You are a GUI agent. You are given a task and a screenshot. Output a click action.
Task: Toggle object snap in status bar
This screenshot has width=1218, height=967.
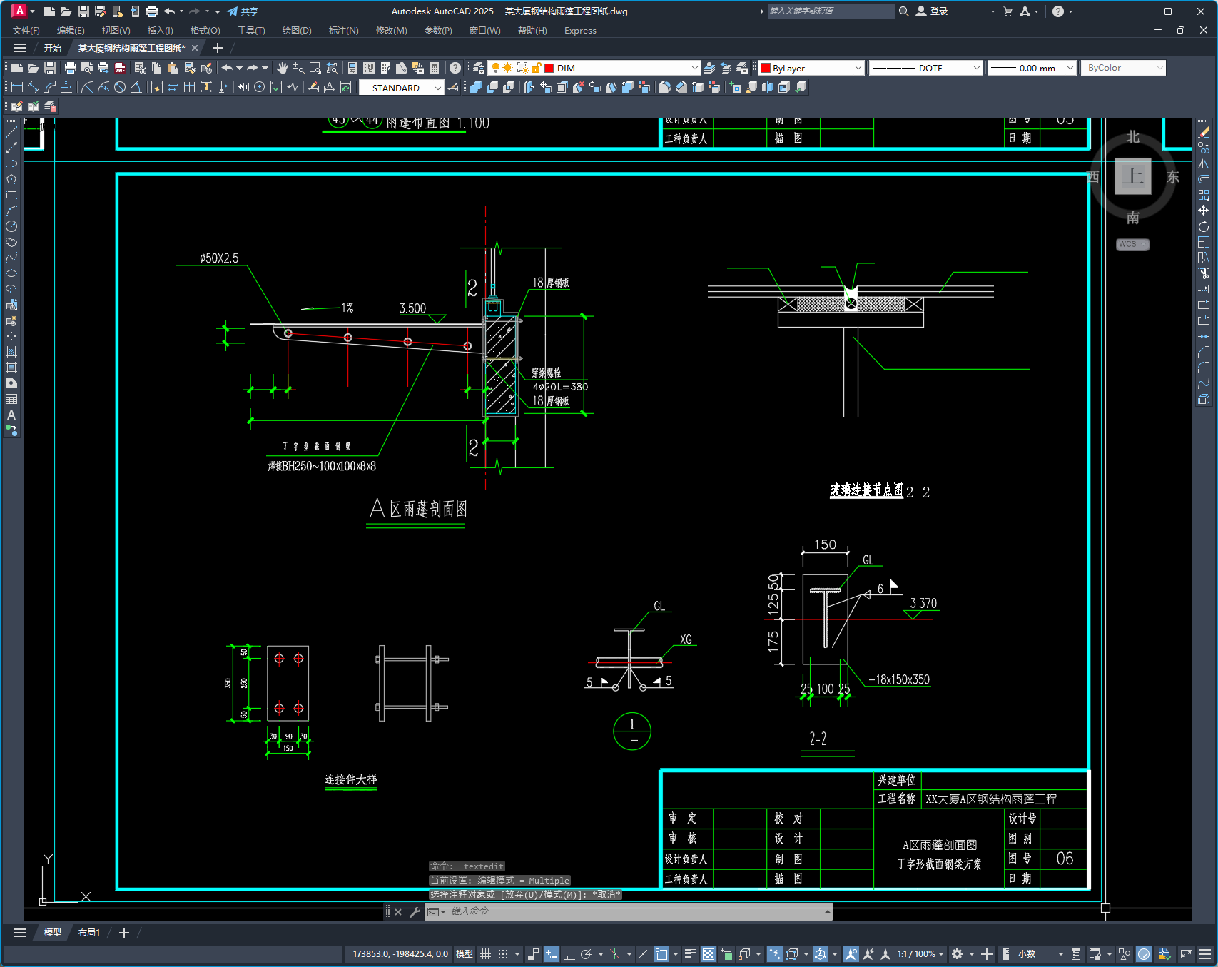[x=661, y=954]
